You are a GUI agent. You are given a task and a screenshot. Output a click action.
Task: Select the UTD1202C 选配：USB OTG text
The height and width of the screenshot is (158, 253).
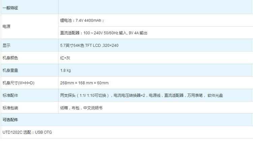click(x=27, y=132)
